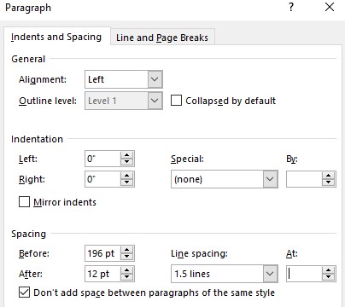This screenshot has height=307, width=345.
Task: Decrease Before spacing with down arrow
Action: click(127, 257)
